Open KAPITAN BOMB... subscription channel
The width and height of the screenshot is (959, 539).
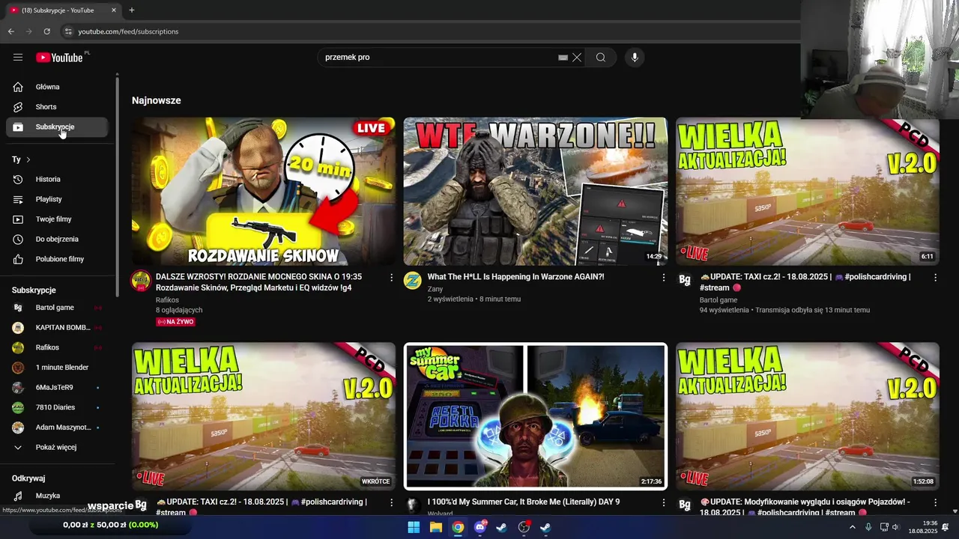click(57, 328)
